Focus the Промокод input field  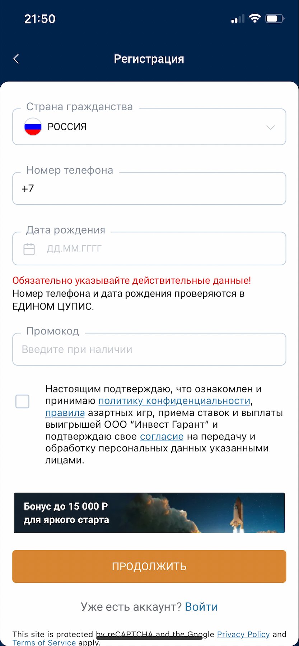click(149, 349)
